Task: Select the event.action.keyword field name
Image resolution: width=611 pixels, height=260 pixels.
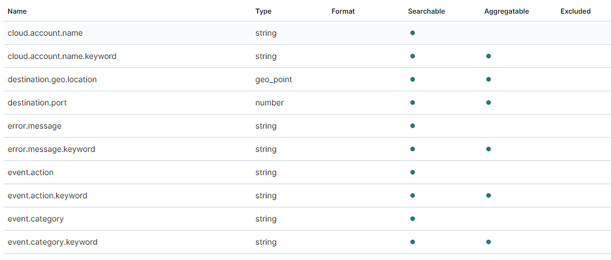Action: (x=47, y=196)
